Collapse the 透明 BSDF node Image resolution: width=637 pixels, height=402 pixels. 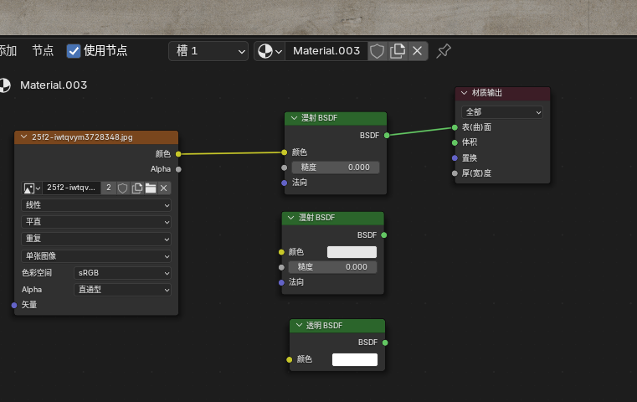(299, 326)
